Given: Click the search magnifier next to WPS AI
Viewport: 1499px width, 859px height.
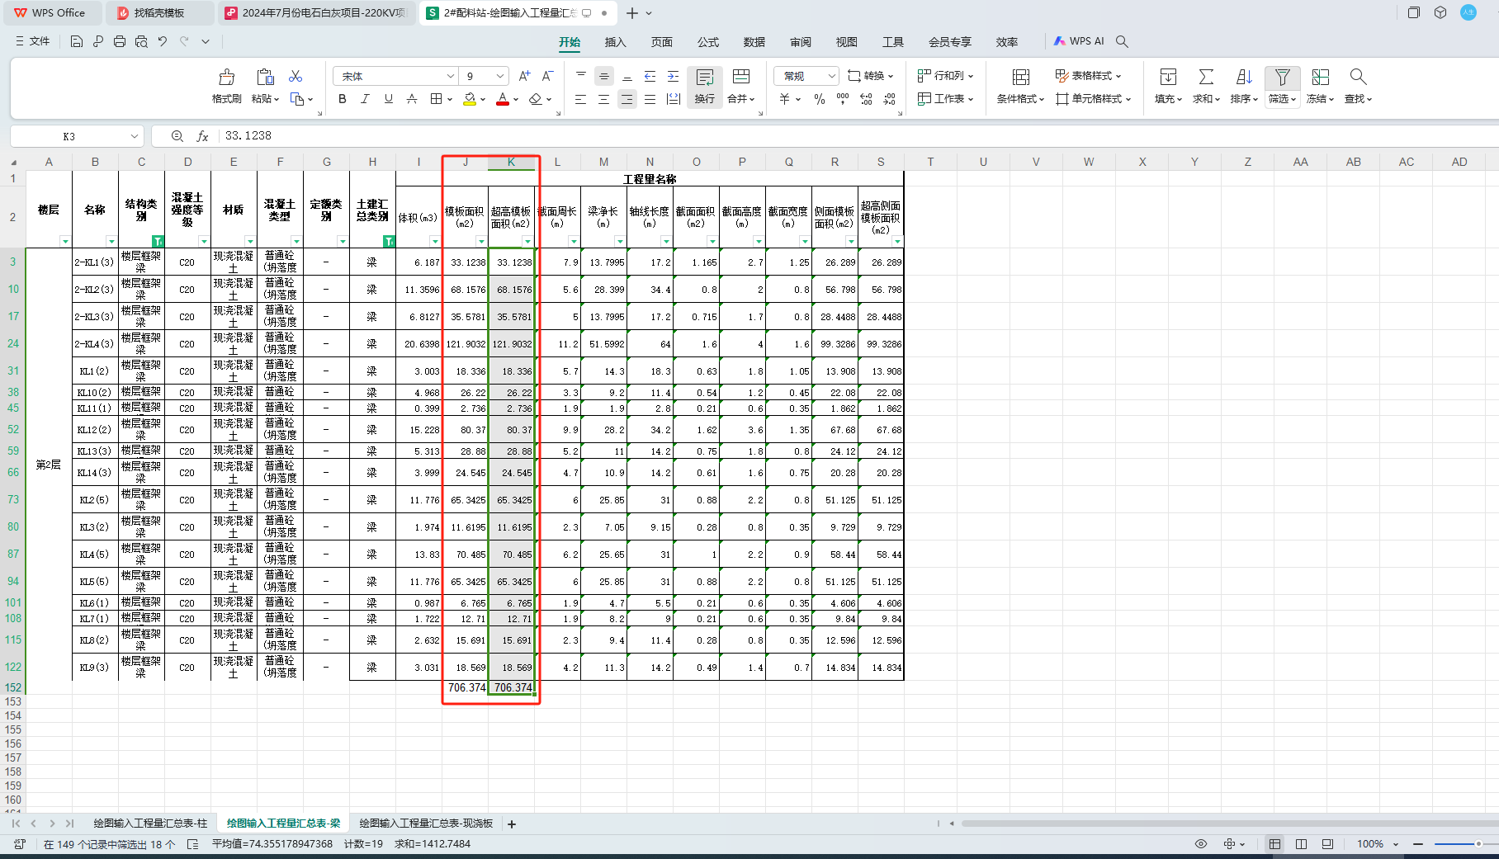Looking at the screenshot, I should tap(1122, 41).
